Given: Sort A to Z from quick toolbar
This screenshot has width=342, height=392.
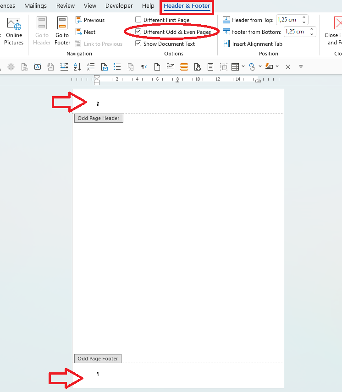Looking at the screenshot, I should coord(77,67).
